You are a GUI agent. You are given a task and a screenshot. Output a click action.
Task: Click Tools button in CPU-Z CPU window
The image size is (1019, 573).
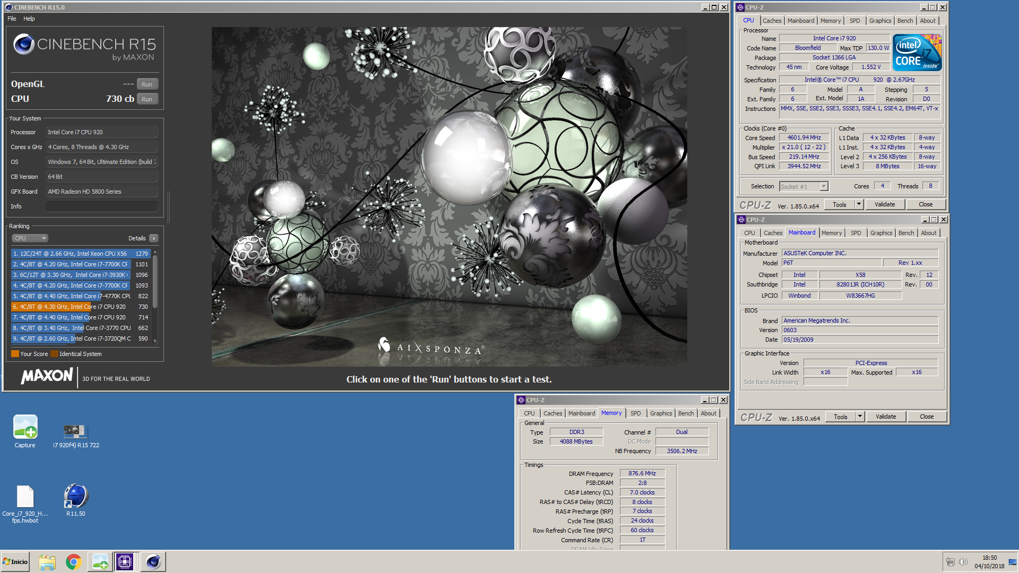coord(840,205)
